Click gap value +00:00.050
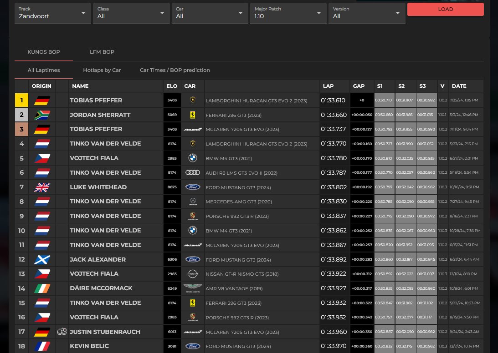 click(362, 115)
